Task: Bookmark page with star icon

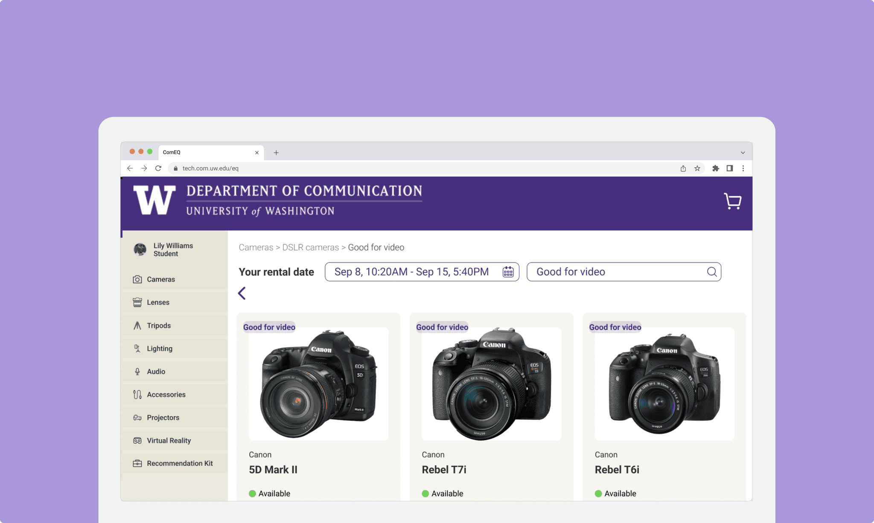Action: (x=697, y=168)
